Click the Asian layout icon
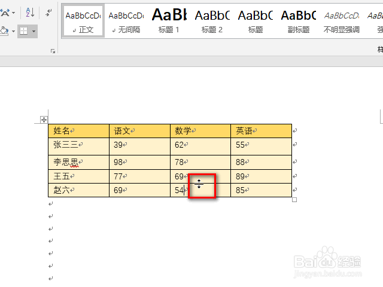 point(5,12)
